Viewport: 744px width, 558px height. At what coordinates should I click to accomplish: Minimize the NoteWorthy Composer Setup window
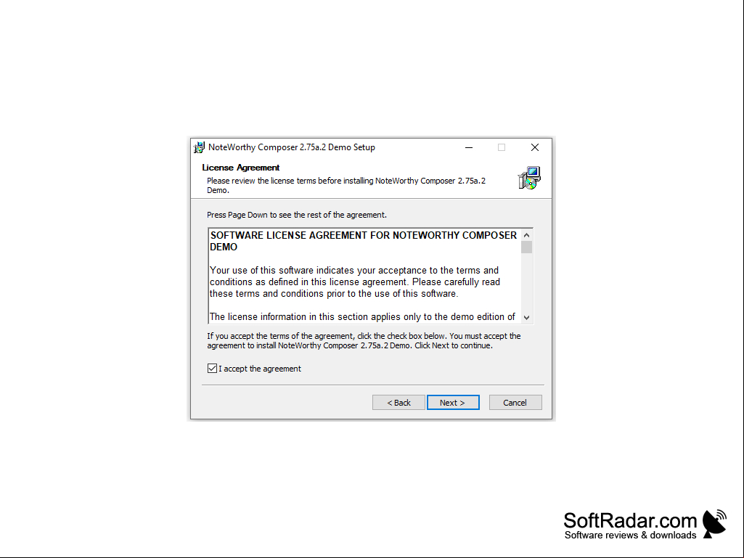click(x=469, y=147)
